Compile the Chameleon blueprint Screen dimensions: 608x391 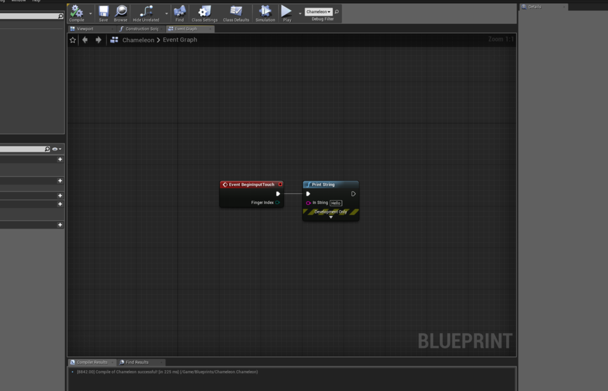click(76, 14)
